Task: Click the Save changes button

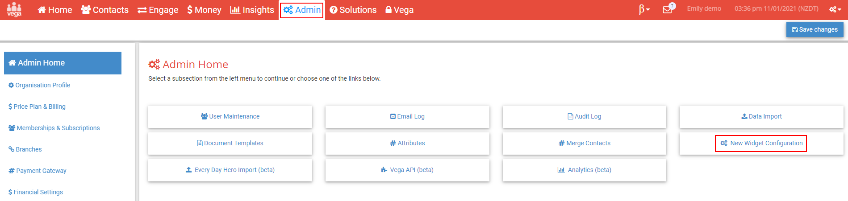Action: coord(815,29)
